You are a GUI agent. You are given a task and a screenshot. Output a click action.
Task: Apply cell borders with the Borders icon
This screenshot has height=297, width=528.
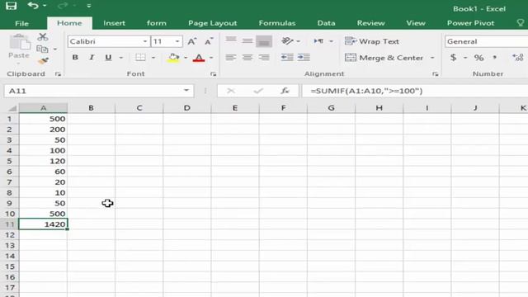pos(140,58)
